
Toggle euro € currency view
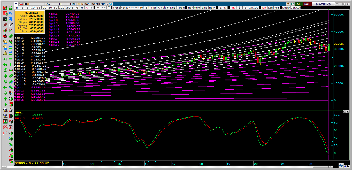coord(246,7)
